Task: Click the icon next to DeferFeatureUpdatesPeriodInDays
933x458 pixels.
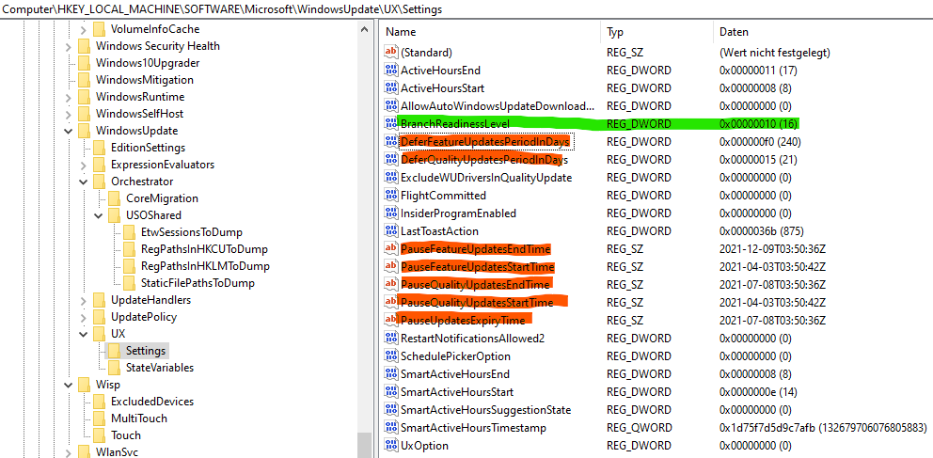Action: tap(391, 142)
